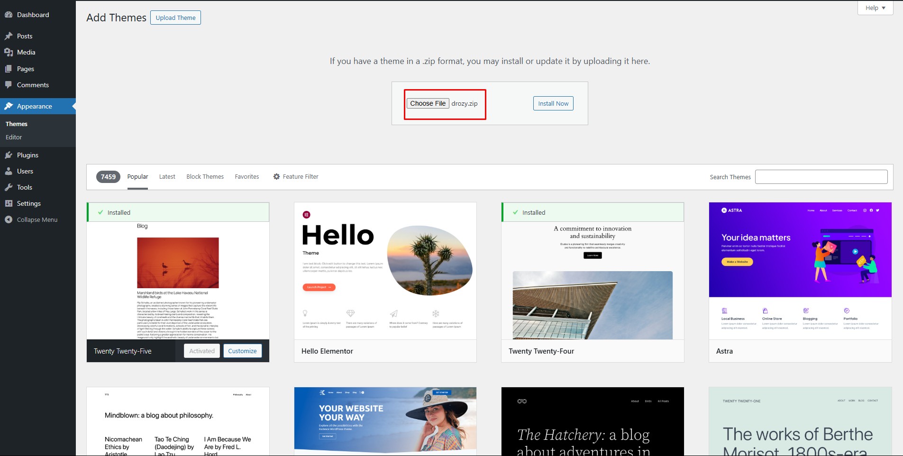Click the Users person icon
Image resolution: width=903 pixels, height=456 pixels.
pos(9,171)
